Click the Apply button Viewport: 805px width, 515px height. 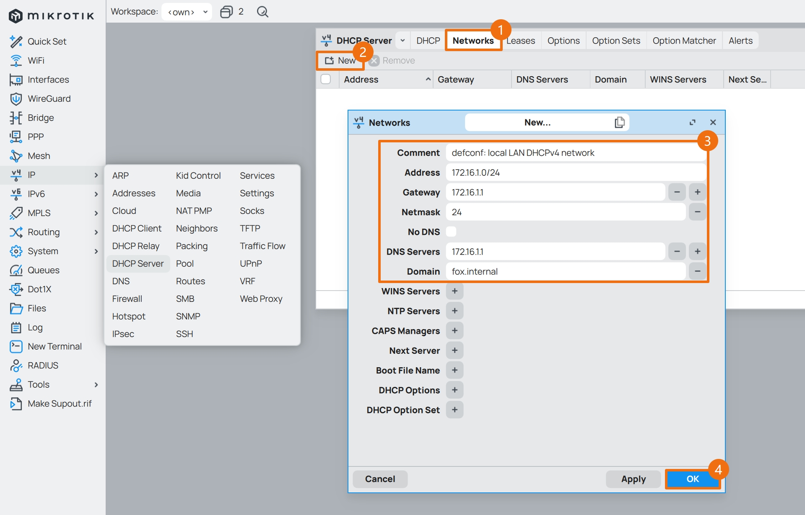tap(633, 479)
